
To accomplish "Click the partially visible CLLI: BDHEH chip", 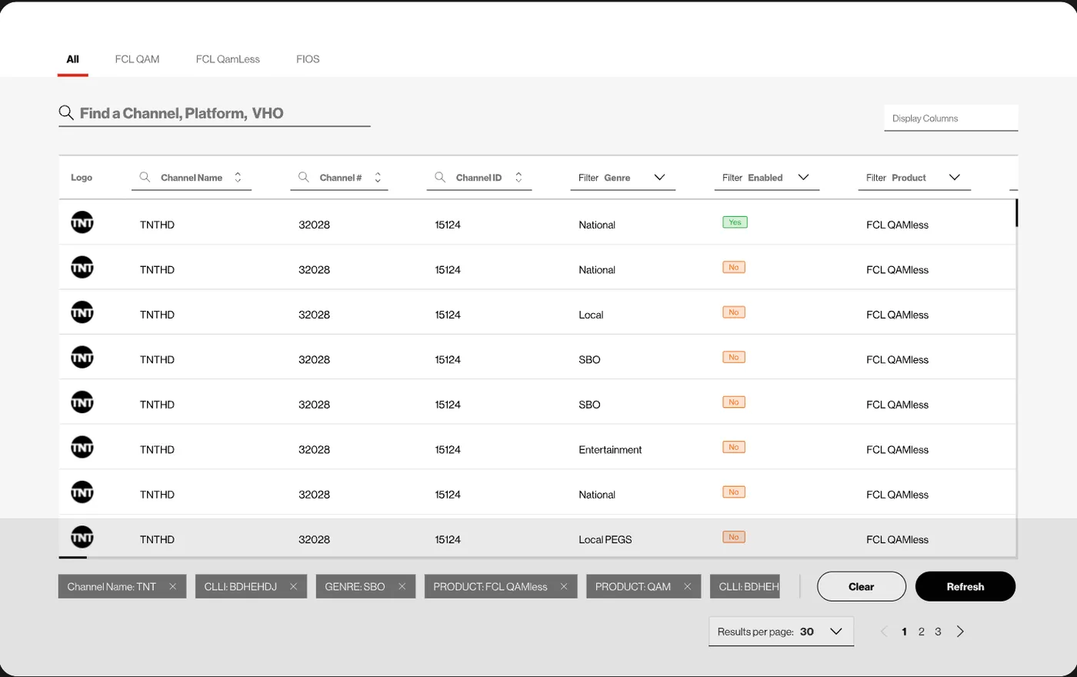I will click(x=745, y=587).
